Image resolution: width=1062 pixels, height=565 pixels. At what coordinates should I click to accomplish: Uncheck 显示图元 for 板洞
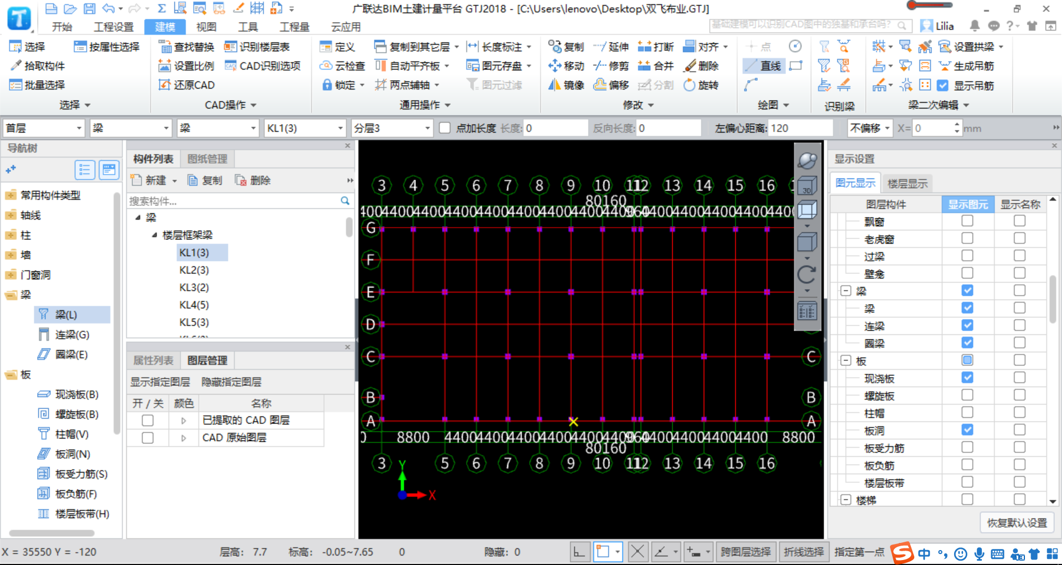pos(967,430)
